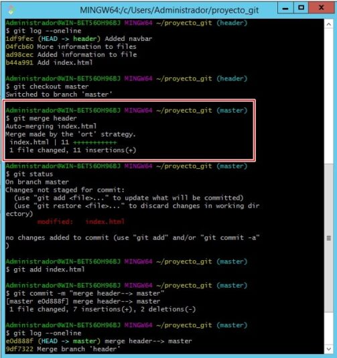
Task: Click the scrollbar track above the thumb
Action: tap(328, 96)
